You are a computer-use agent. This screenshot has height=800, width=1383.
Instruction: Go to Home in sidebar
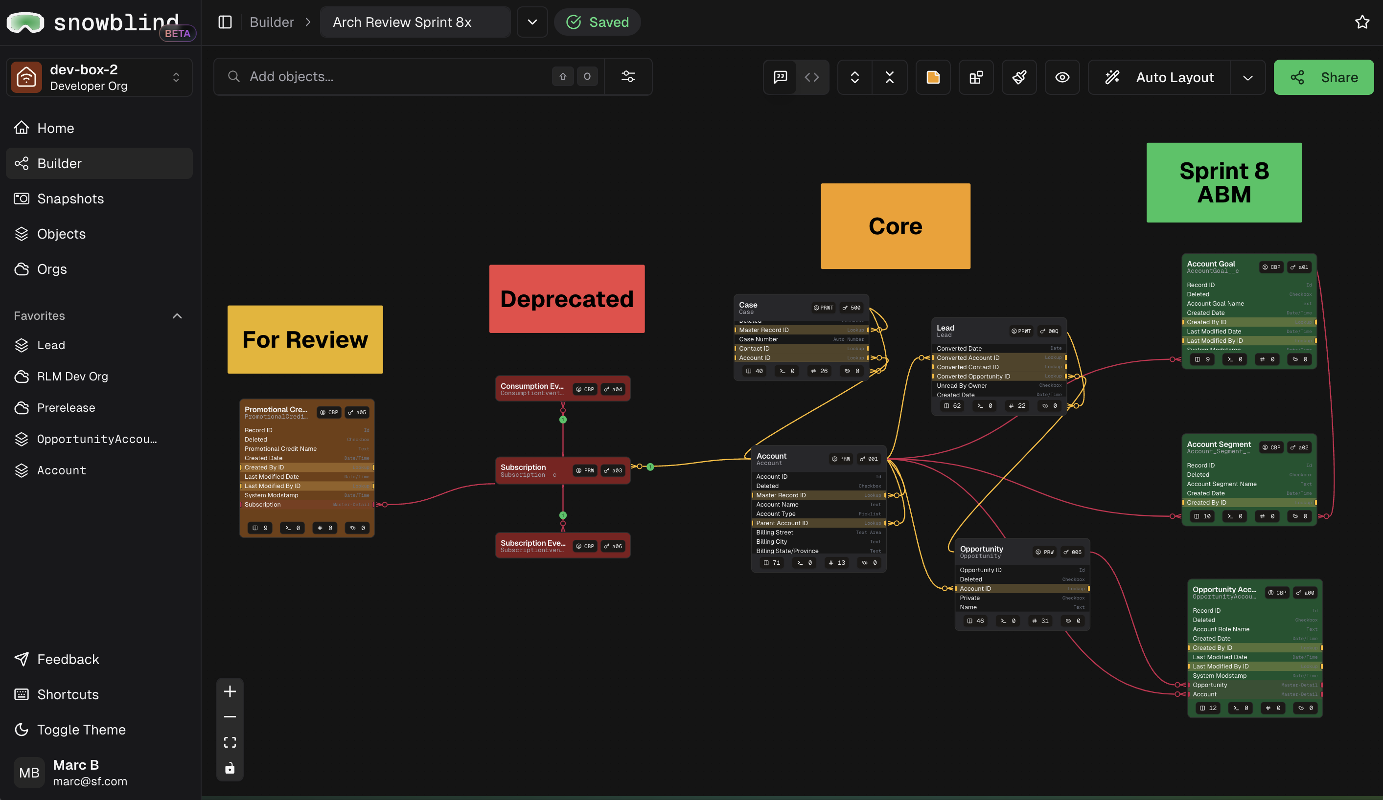tap(99, 128)
